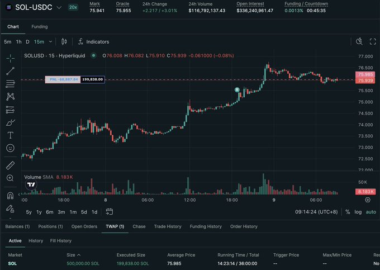Screen dimensions: 380x270
Task: Set chart range to 1d
Action: coord(94,212)
